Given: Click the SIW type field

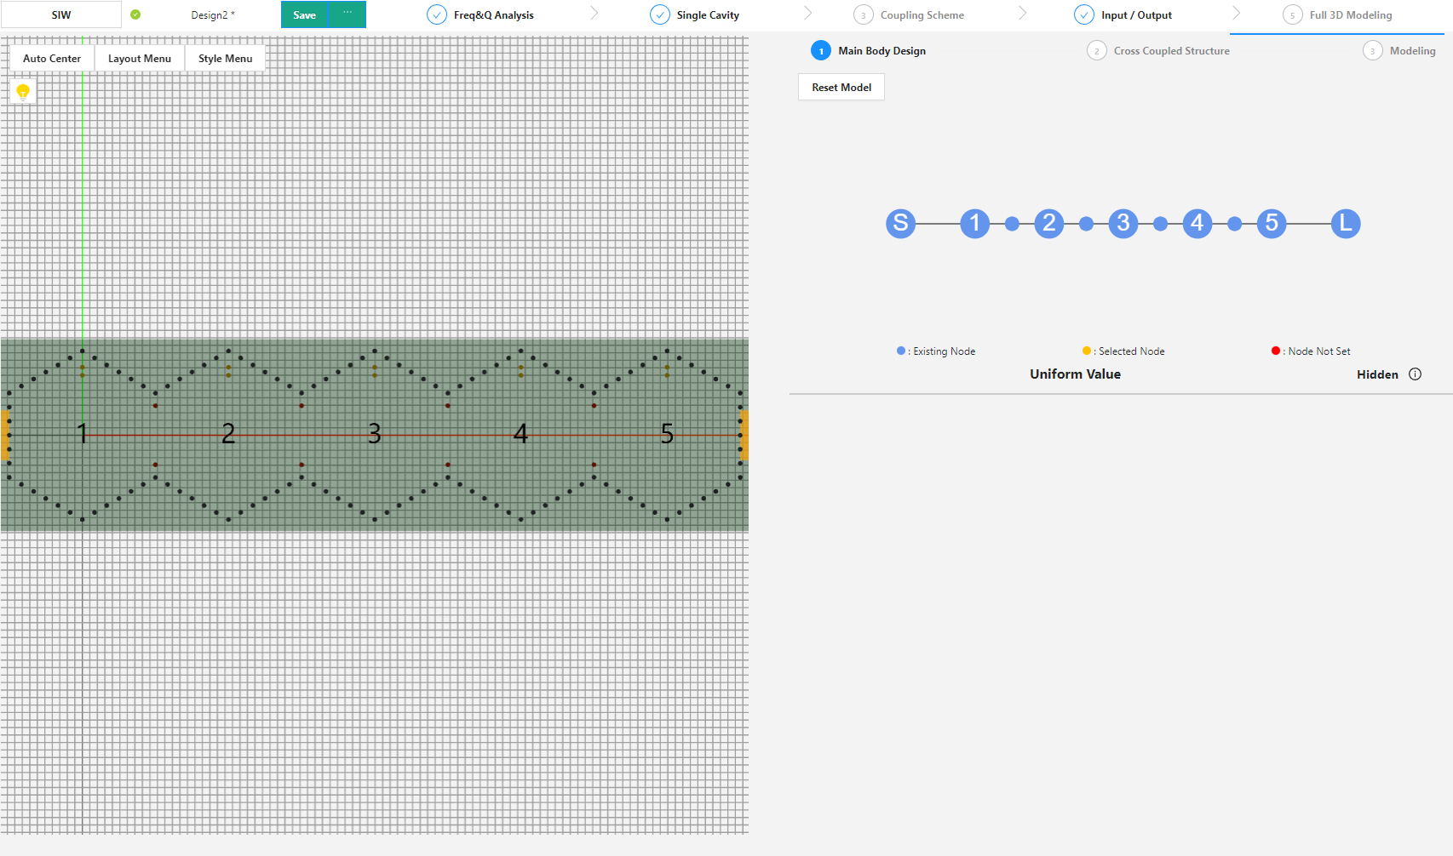Looking at the screenshot, I should click(x=61, y=14).
